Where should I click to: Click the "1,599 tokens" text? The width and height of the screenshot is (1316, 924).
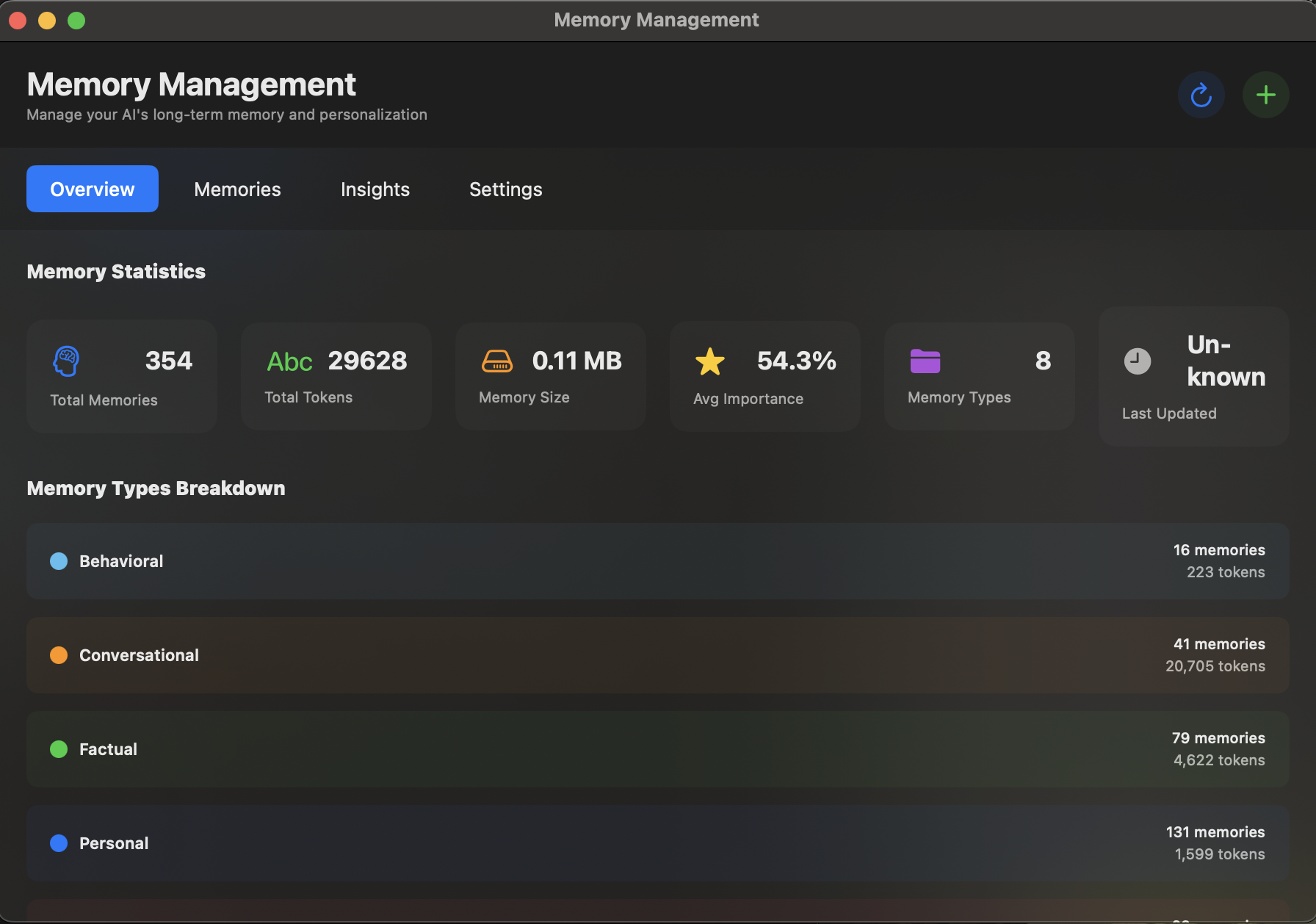coord(1220,854)
